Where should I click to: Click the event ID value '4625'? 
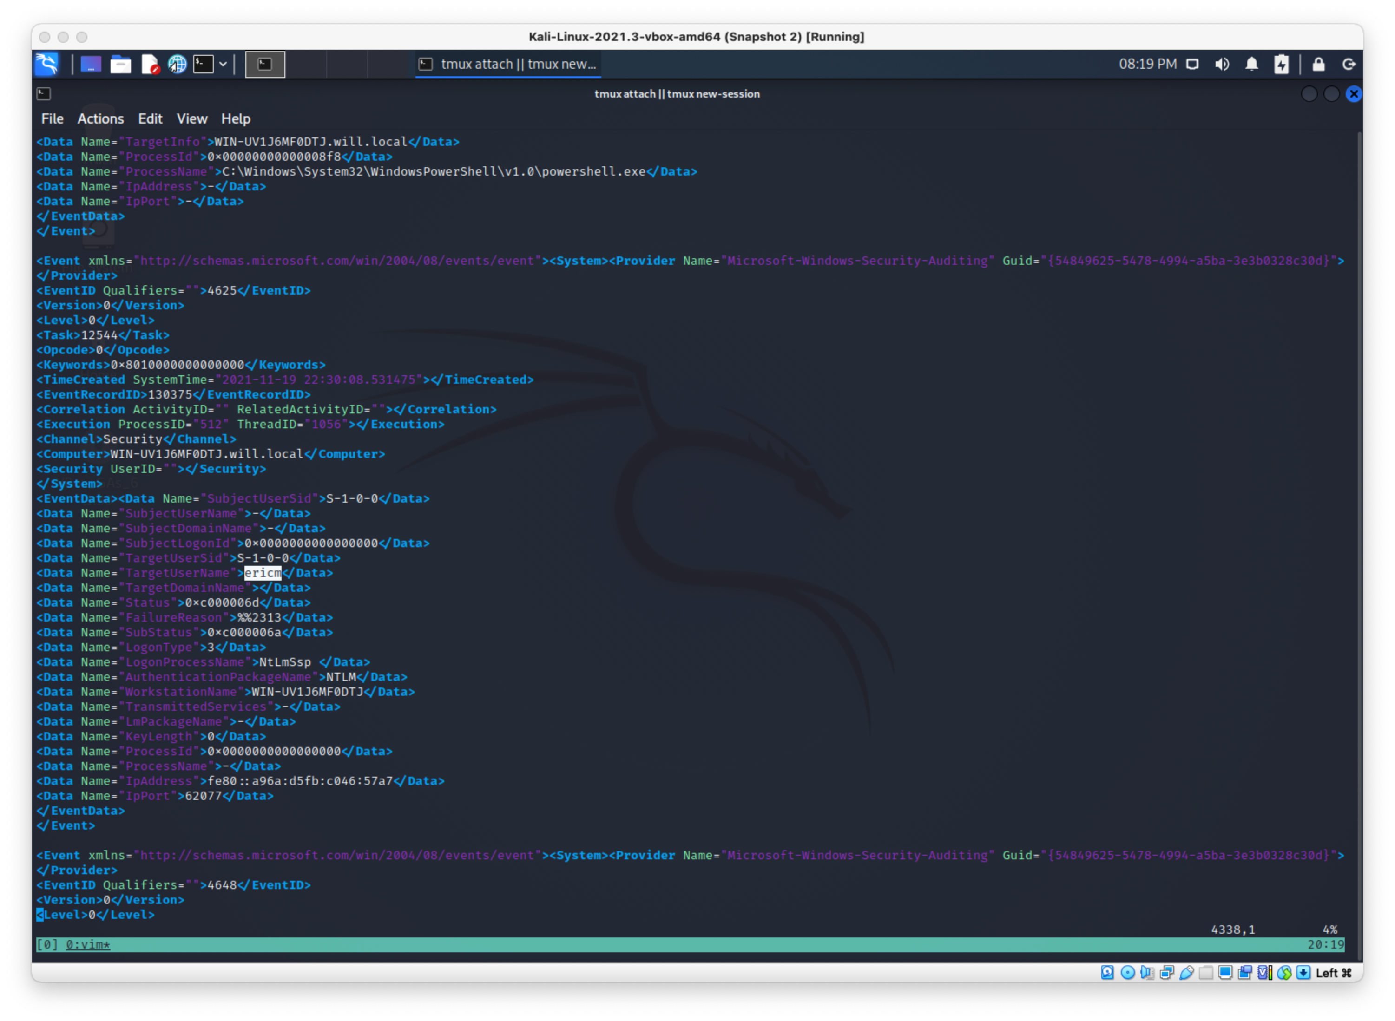pyautogui.click(x=222, y=290)
